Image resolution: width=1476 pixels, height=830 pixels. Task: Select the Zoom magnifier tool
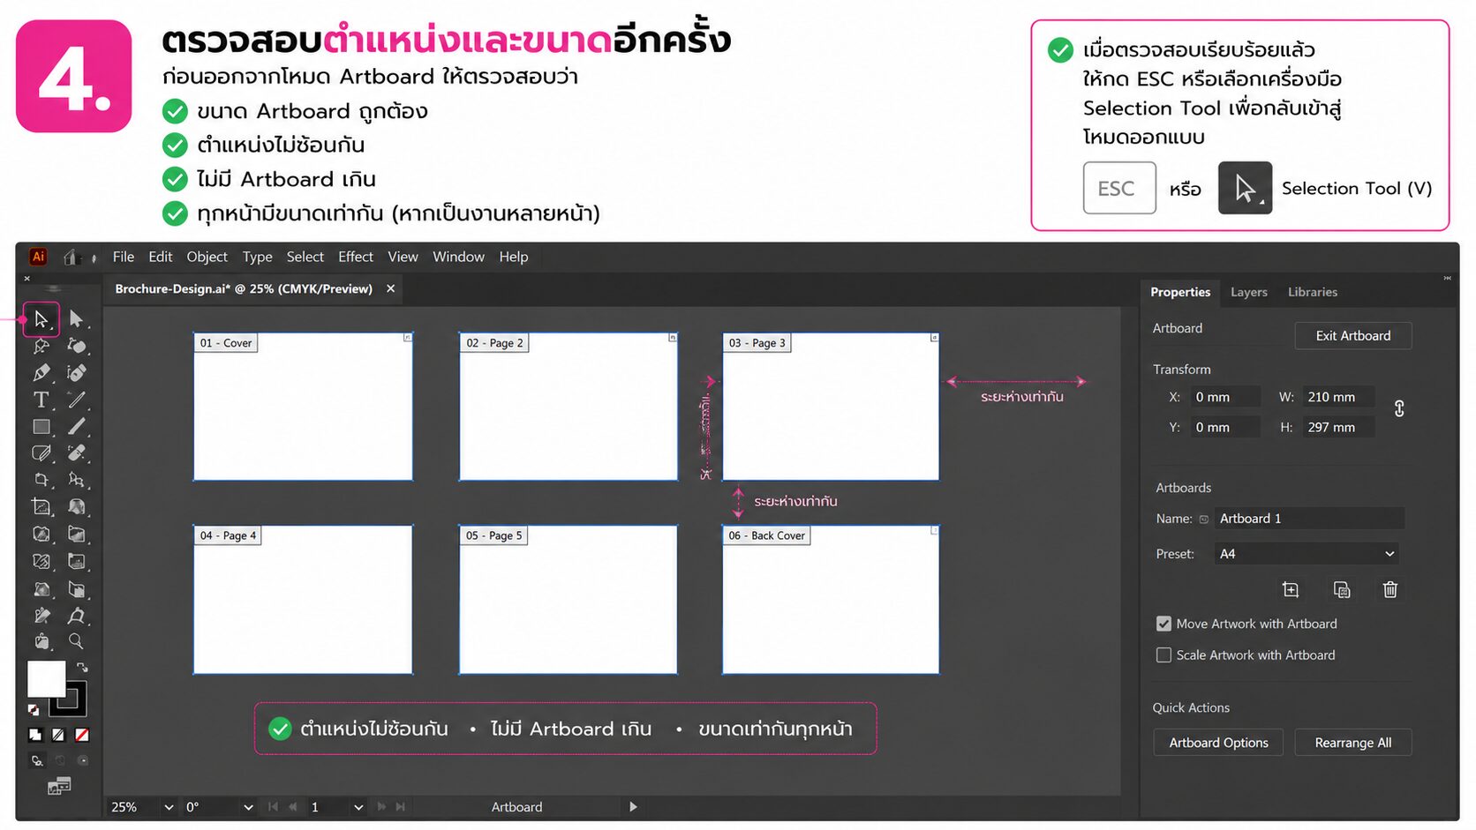(76, 641)
